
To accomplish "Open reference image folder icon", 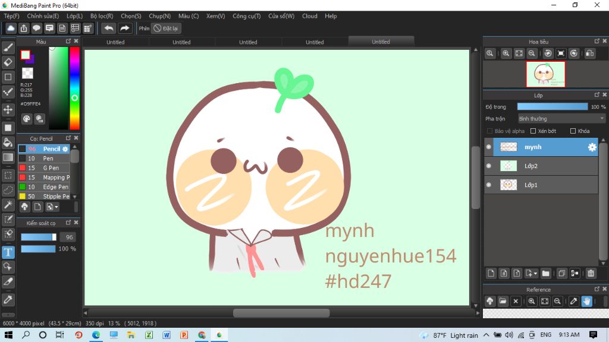I will tap(503, 301).
